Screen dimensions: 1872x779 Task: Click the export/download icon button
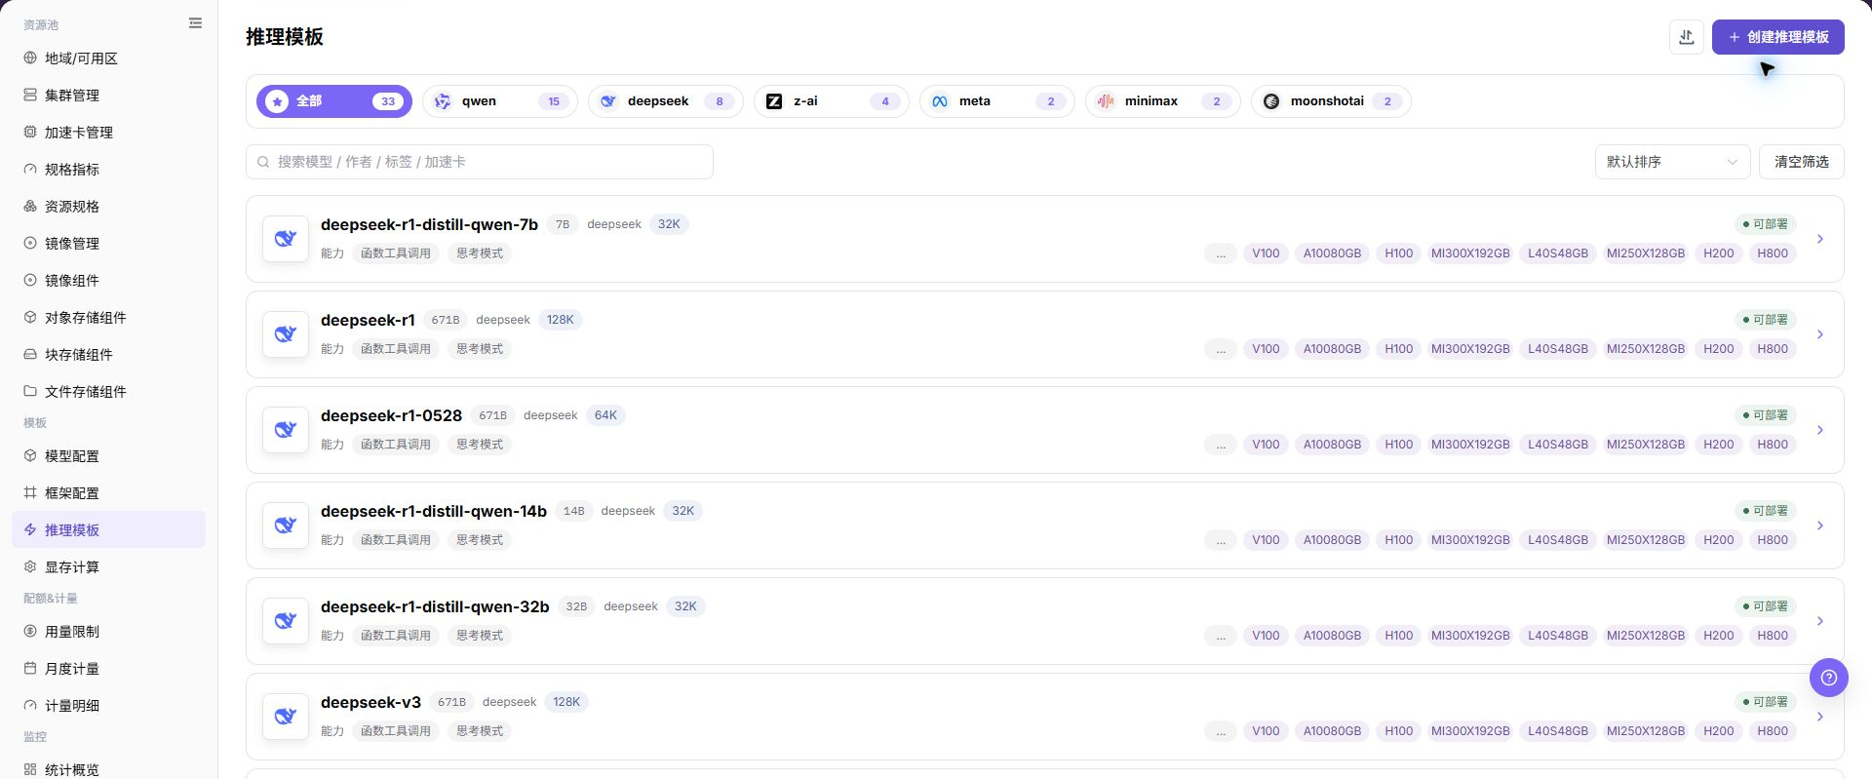(1687, 37)
